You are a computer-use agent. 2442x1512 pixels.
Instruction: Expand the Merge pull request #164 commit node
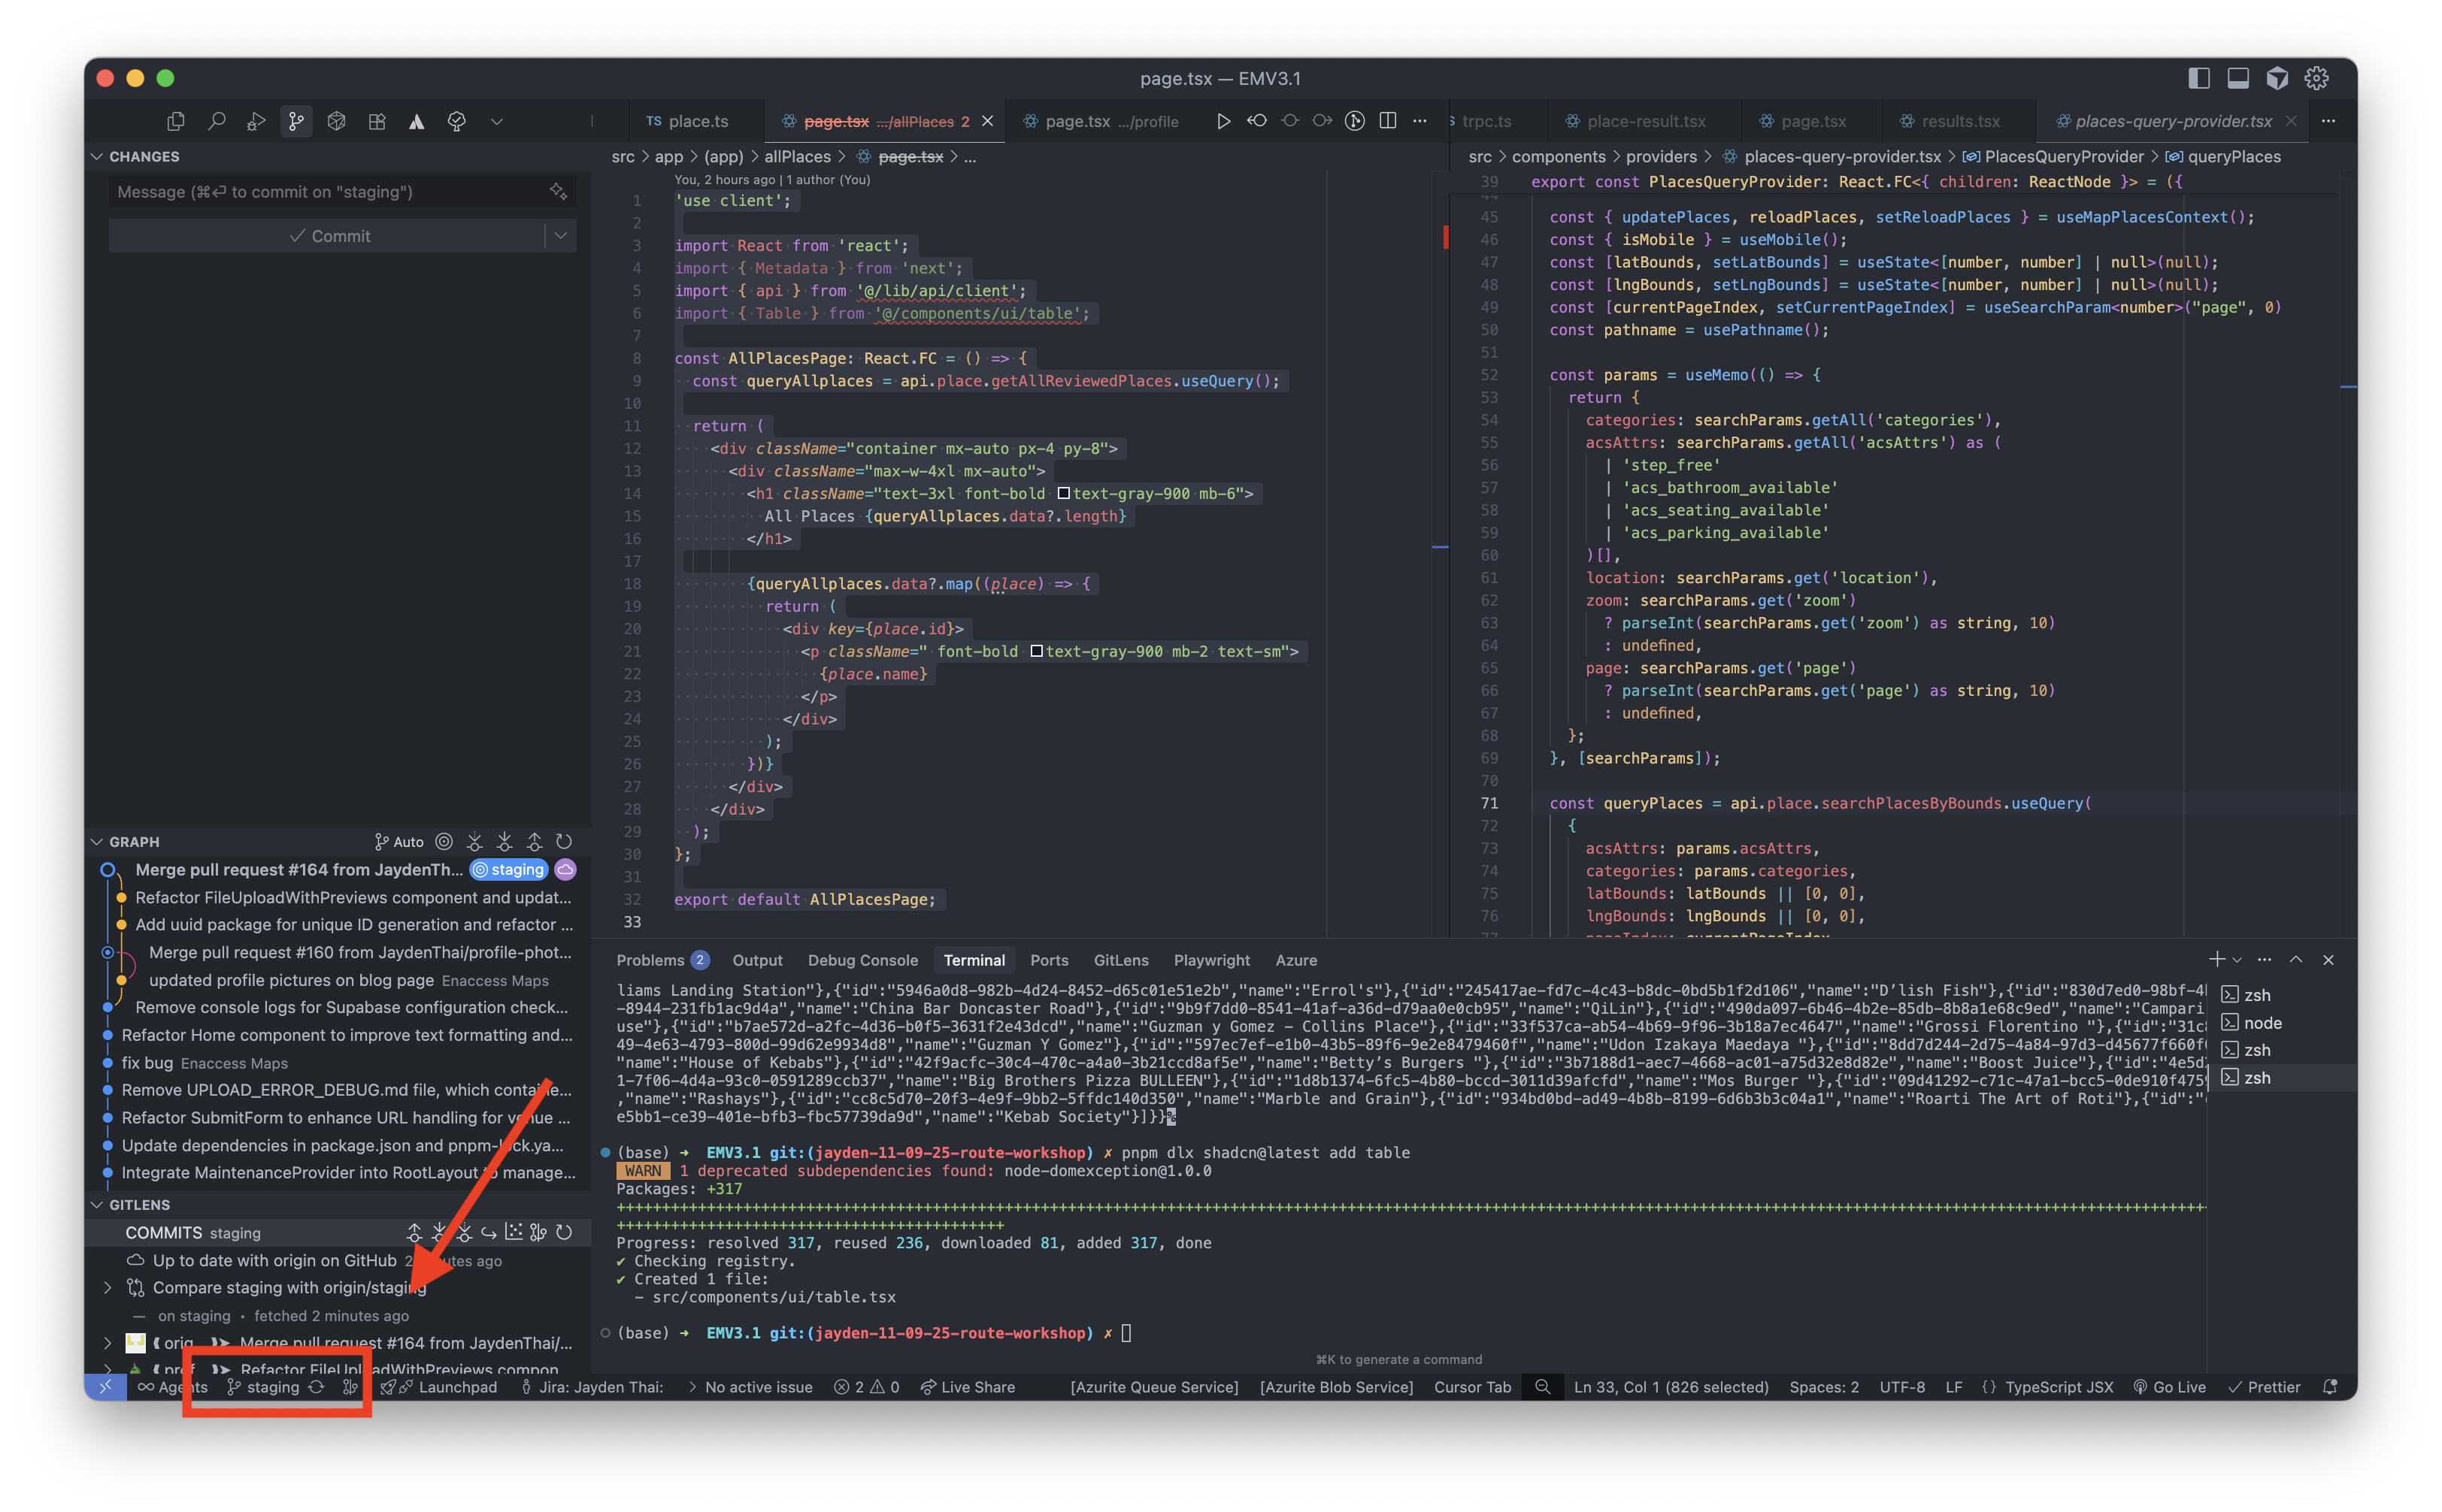tap(108, 1343)
